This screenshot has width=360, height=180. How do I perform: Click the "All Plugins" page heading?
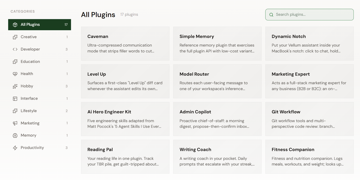tap(98, 15)
